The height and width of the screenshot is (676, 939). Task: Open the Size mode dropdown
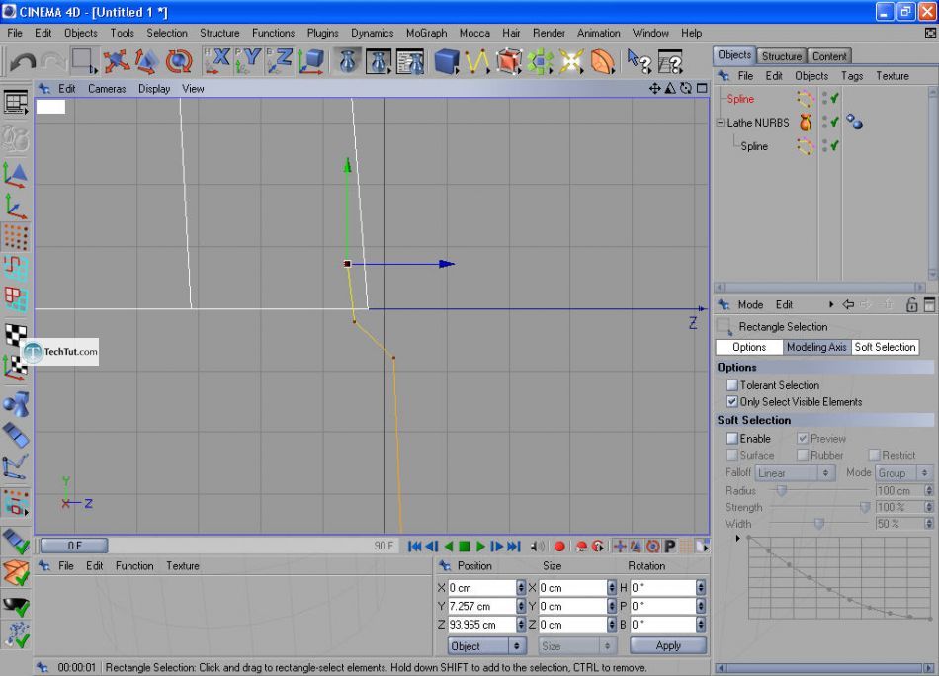coord(577,646)
